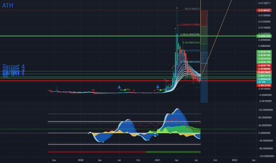Click the 0.00230700 red price tag
This screenshot has height=163, width=276.
(264, 85)
